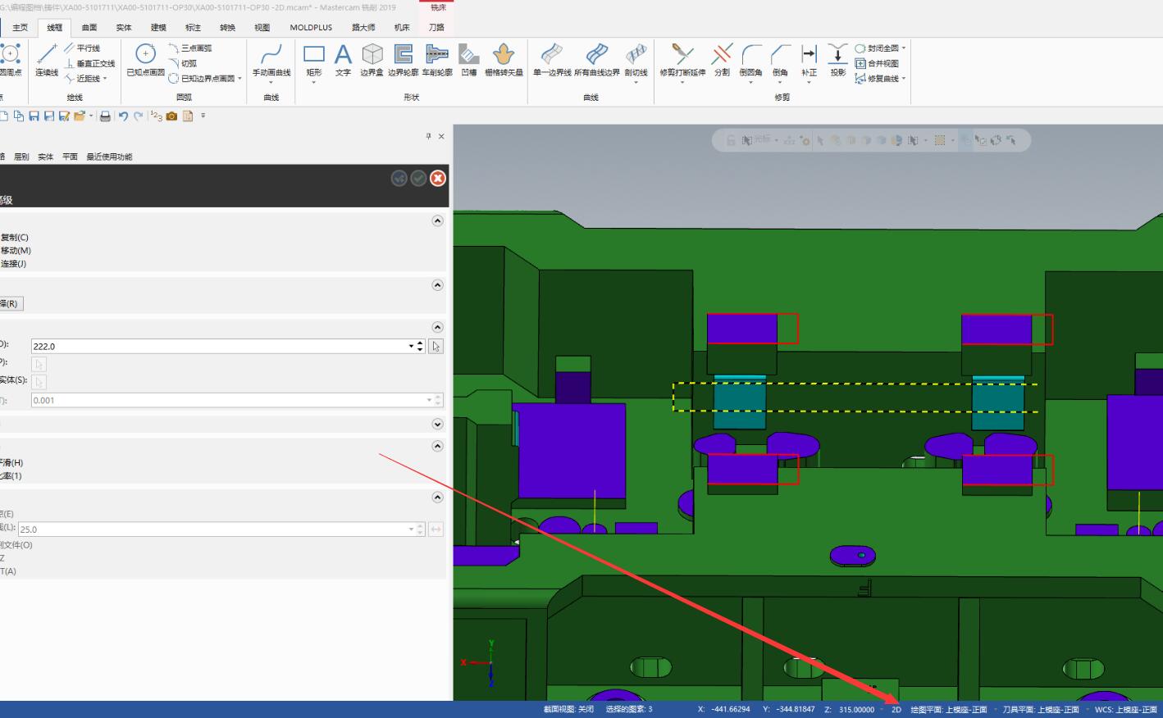Click the WCS status bar entry

[x=1128, y=710]
